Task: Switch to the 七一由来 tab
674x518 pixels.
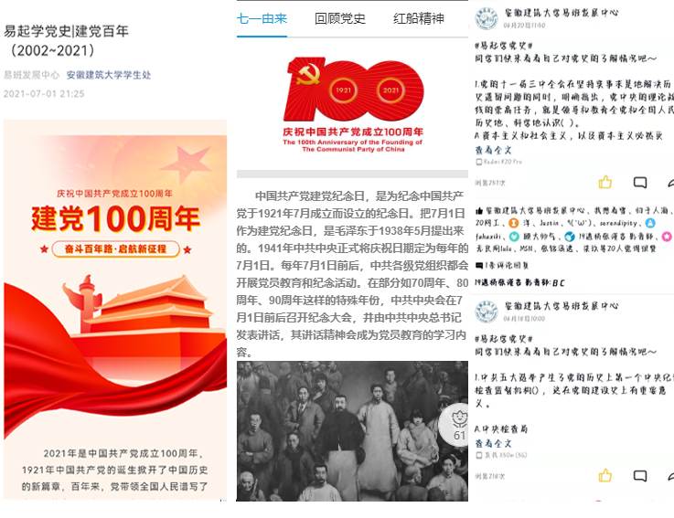Action: (262, 18)
